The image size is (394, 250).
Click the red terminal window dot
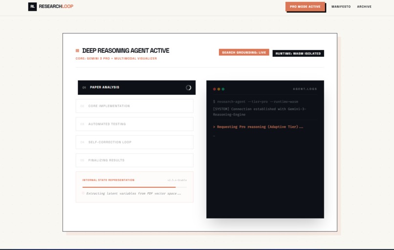click(x=214, y=89)
